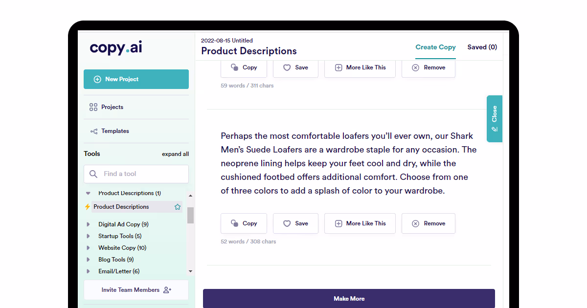The width and height of the screenshot is (587, 308).
Task: Start a New Project
Action: pos(136,79)
